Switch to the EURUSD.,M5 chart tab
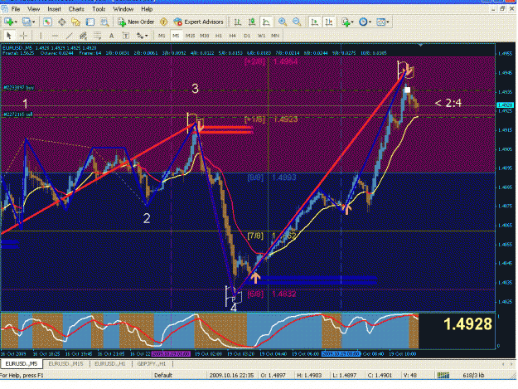518x389 pixels. pos(22,364)
